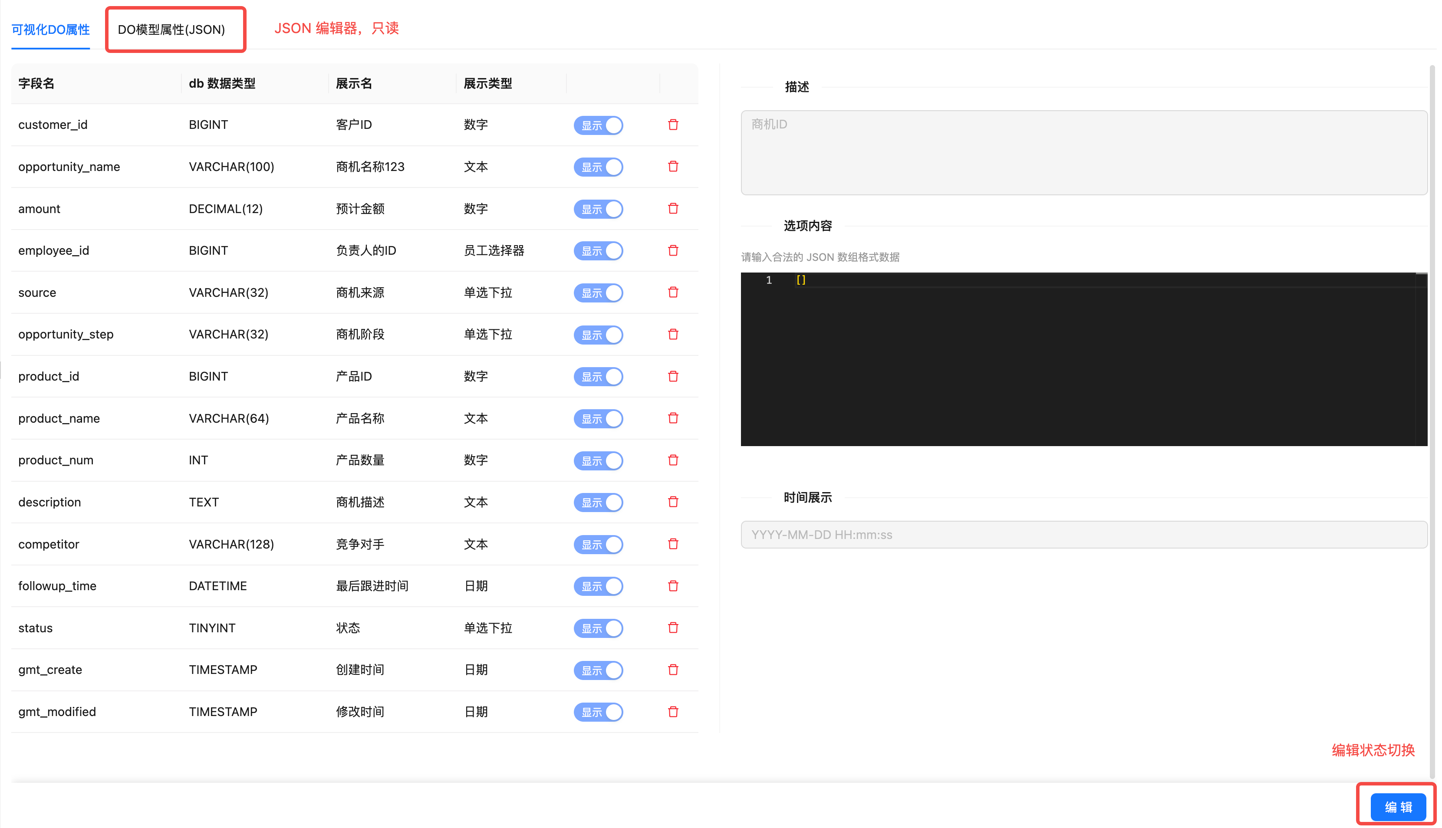Switch to 可视化DO属性 tab
Image resolution: width=1442 pixels, height=828 pixels.
[x=51, y=30]
